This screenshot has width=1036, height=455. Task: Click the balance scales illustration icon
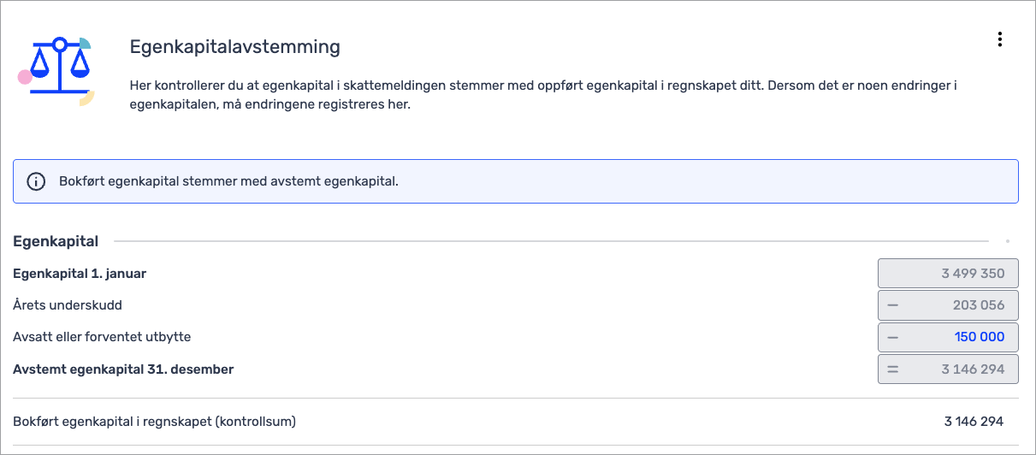[58, 70]
